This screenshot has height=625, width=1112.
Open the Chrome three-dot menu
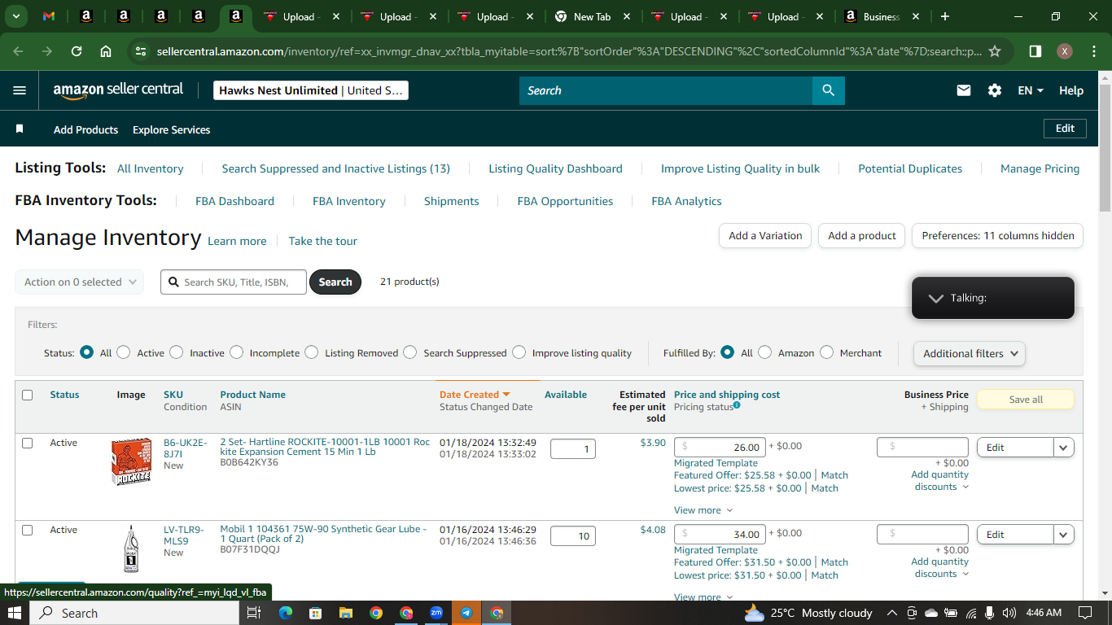point(1093,51)
